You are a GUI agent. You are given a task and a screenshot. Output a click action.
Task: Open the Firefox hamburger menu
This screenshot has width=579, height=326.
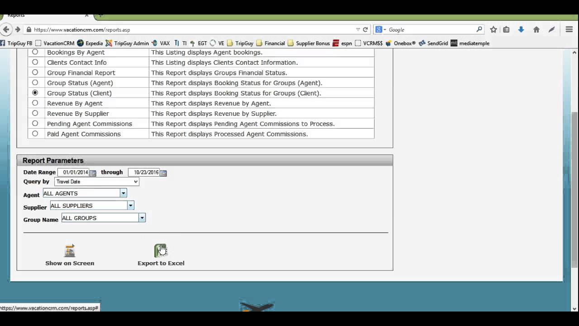tap(570, 29)
